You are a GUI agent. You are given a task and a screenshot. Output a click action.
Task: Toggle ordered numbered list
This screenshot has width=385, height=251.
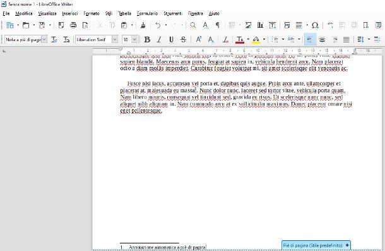(x=291, y=39)
